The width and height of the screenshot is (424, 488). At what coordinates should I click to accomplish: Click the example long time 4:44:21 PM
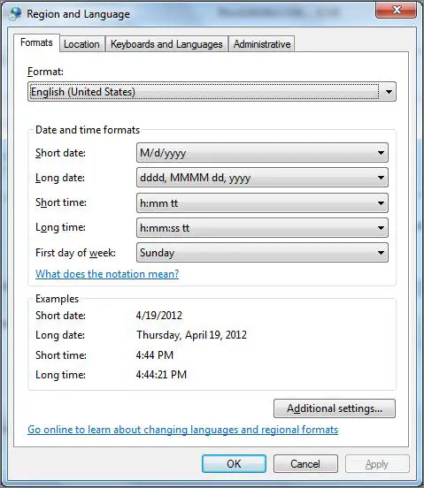(x=161, y=375)
